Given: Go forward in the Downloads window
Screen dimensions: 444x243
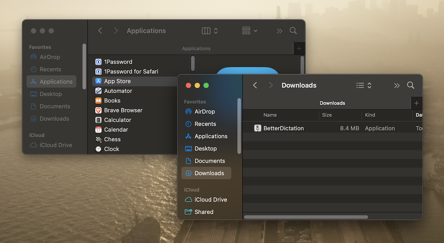Looking at the screenshot, I should [271, 85].
